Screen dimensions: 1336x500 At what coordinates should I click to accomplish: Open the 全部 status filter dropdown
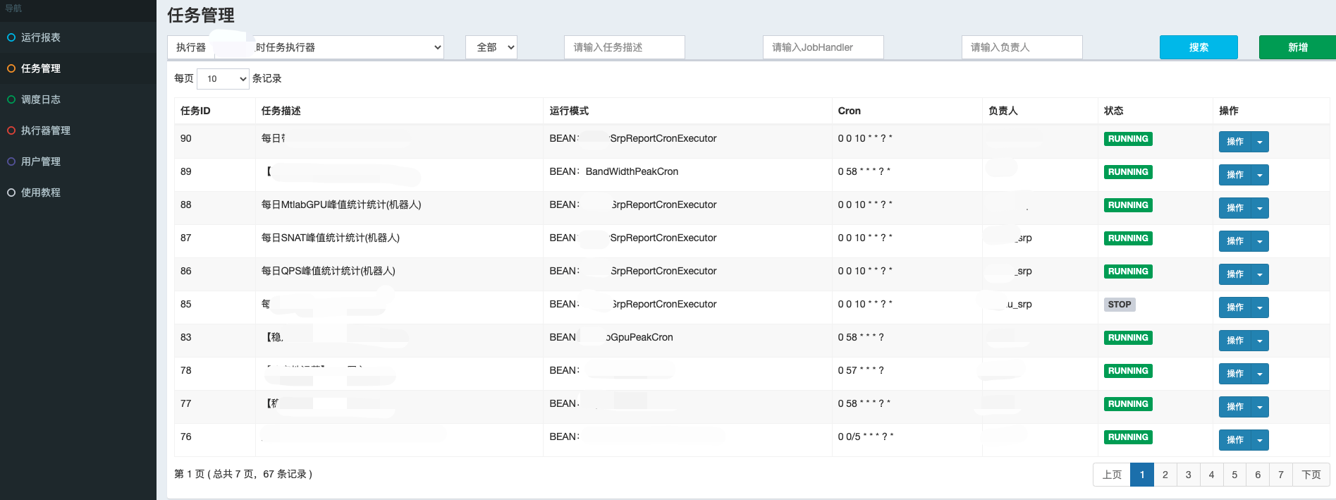tap(491, 47)
